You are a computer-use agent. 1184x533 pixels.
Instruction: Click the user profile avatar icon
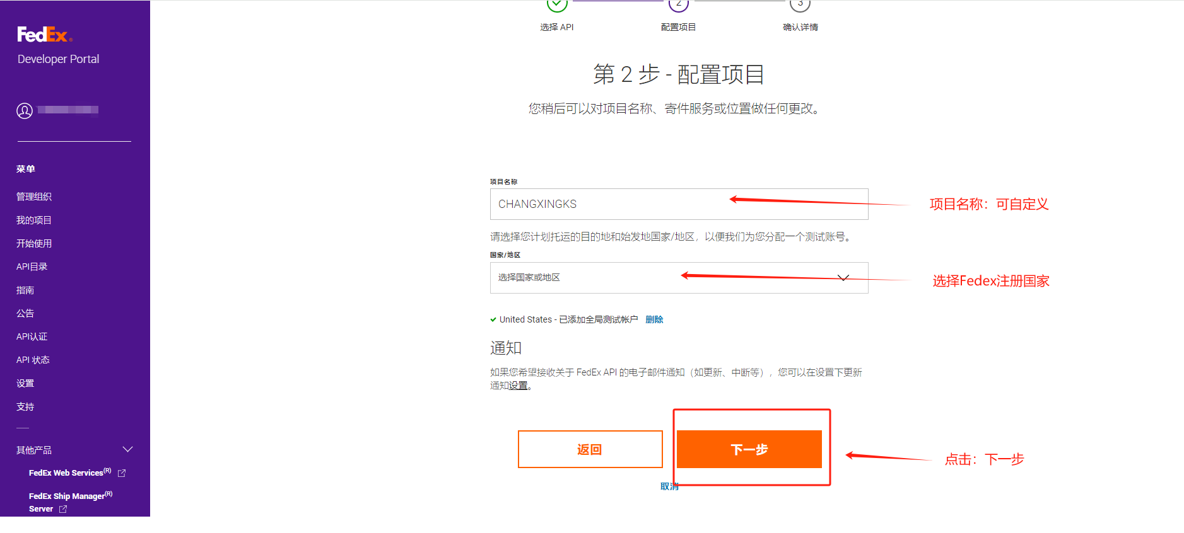tap(25, 111)
